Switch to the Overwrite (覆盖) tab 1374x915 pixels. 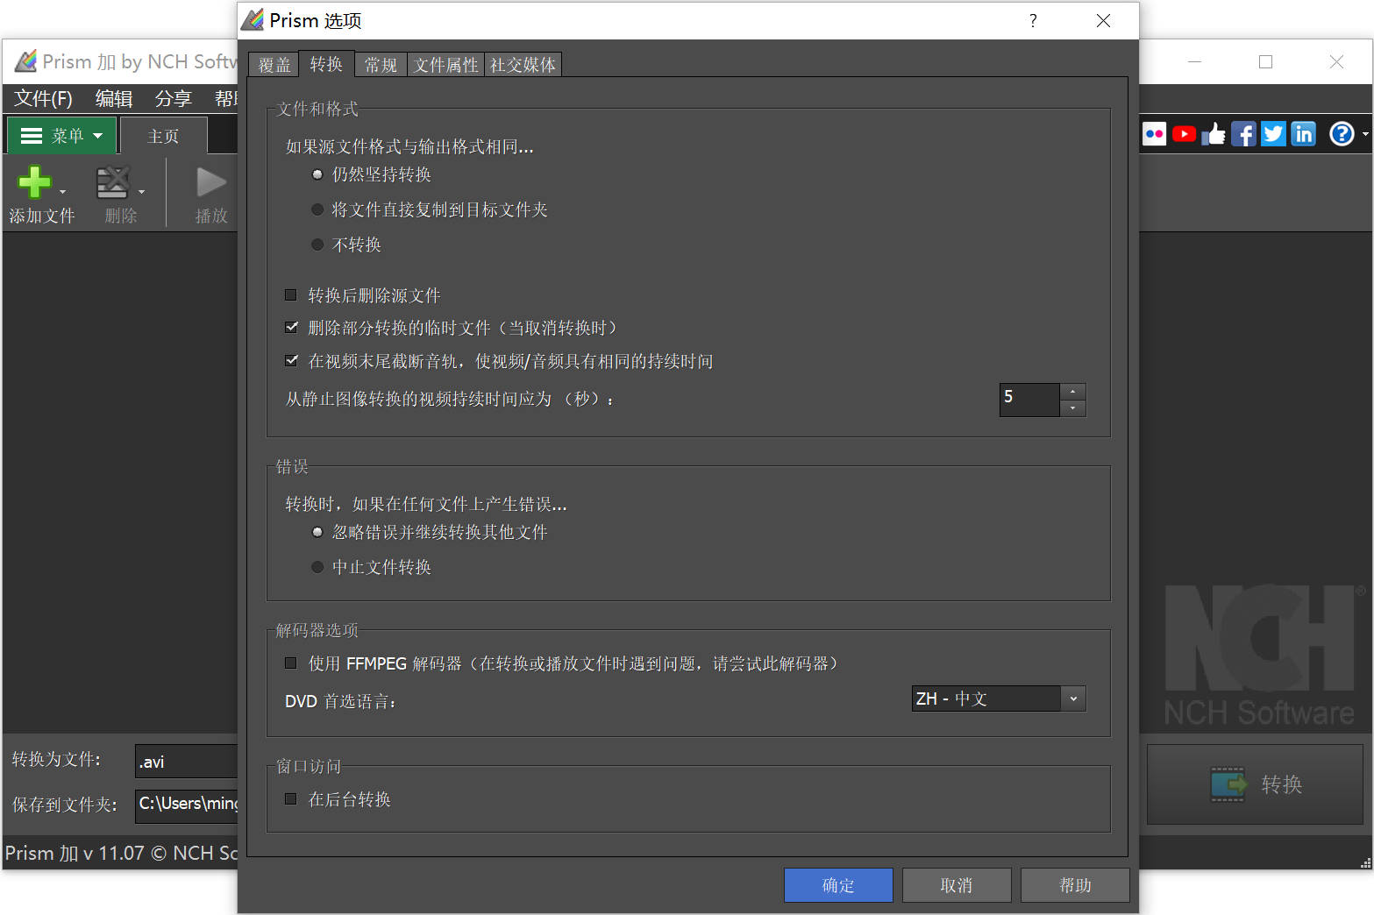click(274, 65)
